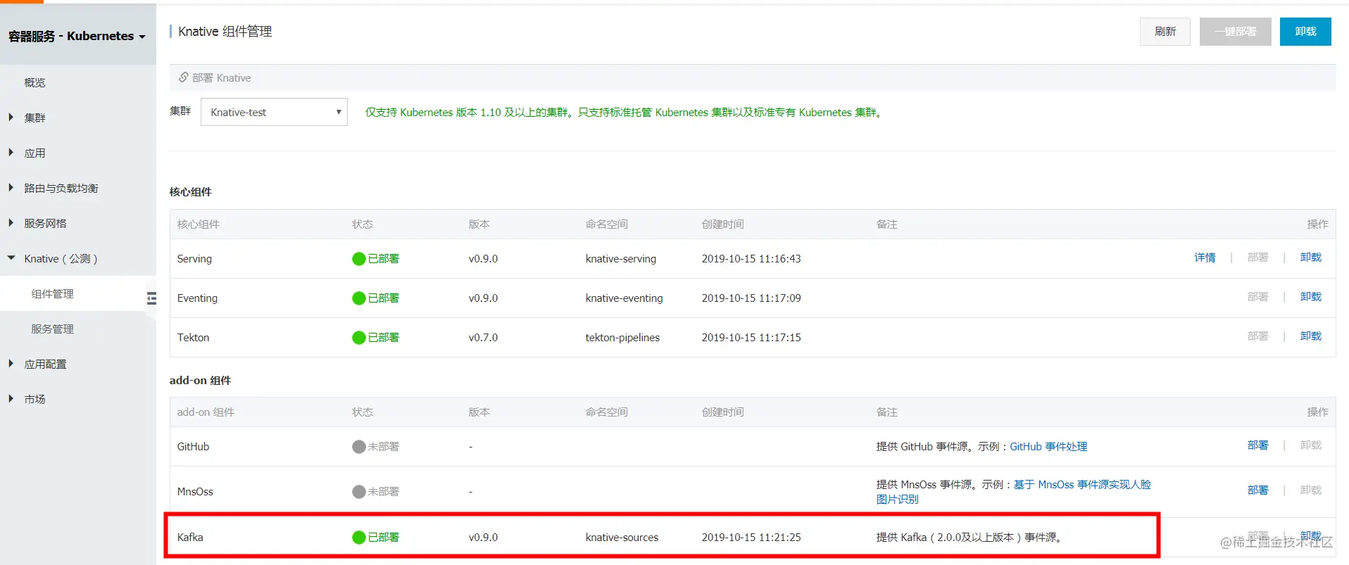
Task: Click grayed 部署 in the Serving row
Action: click(1257, 258)
